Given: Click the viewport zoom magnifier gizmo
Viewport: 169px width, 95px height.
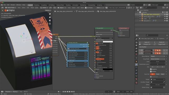Looking at the screenshot, I should click(50, 14).
